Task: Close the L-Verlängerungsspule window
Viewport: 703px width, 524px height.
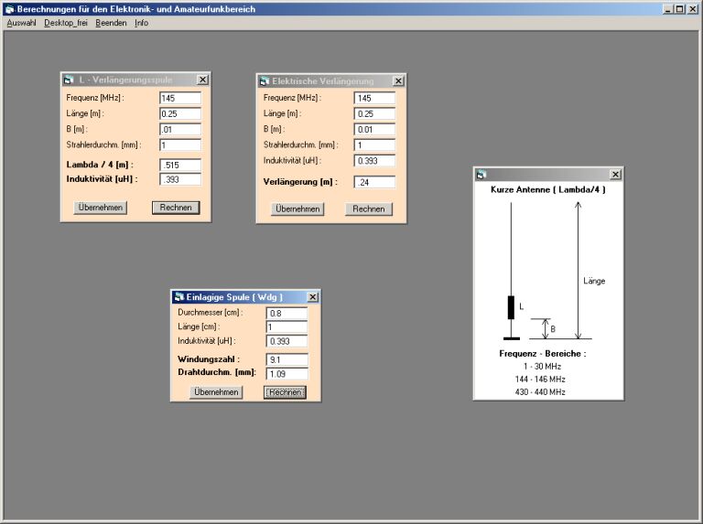Action: point(202,80)
